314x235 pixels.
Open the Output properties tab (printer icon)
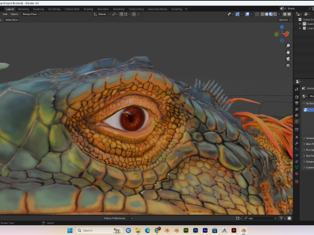tap(297, 103)
